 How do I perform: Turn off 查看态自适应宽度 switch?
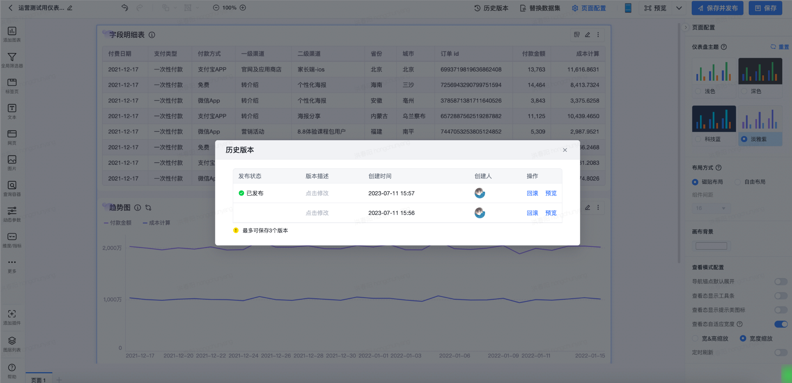coord(781,324)
